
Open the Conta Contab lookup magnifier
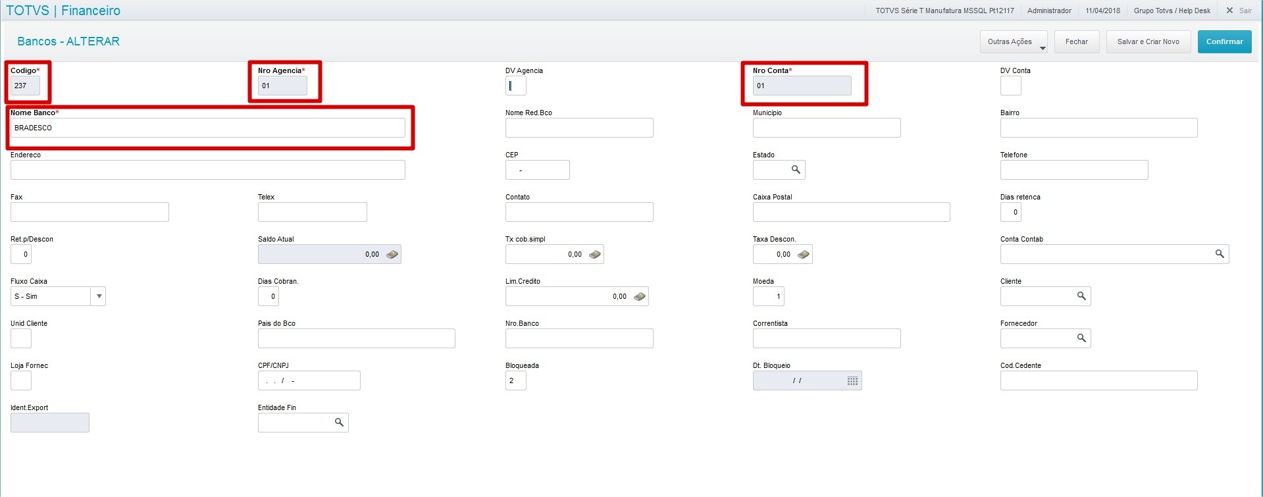coord(1220,254)
